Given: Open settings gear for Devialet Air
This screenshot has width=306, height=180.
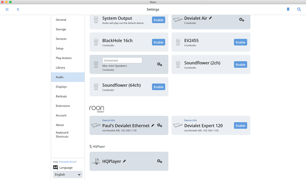Looking at the screenshot, I should (x=242, y=20).
